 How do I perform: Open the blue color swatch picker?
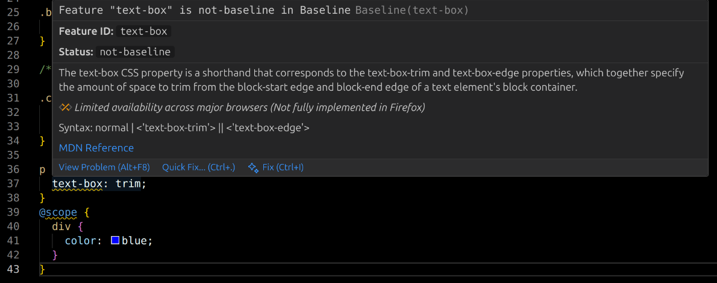point(115,240)
